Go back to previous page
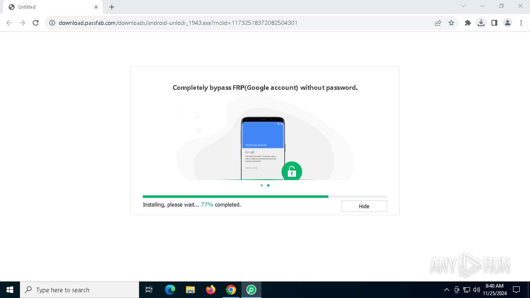Image resolution: width=530 pixels, height=298 pixels. click(9, 23)
